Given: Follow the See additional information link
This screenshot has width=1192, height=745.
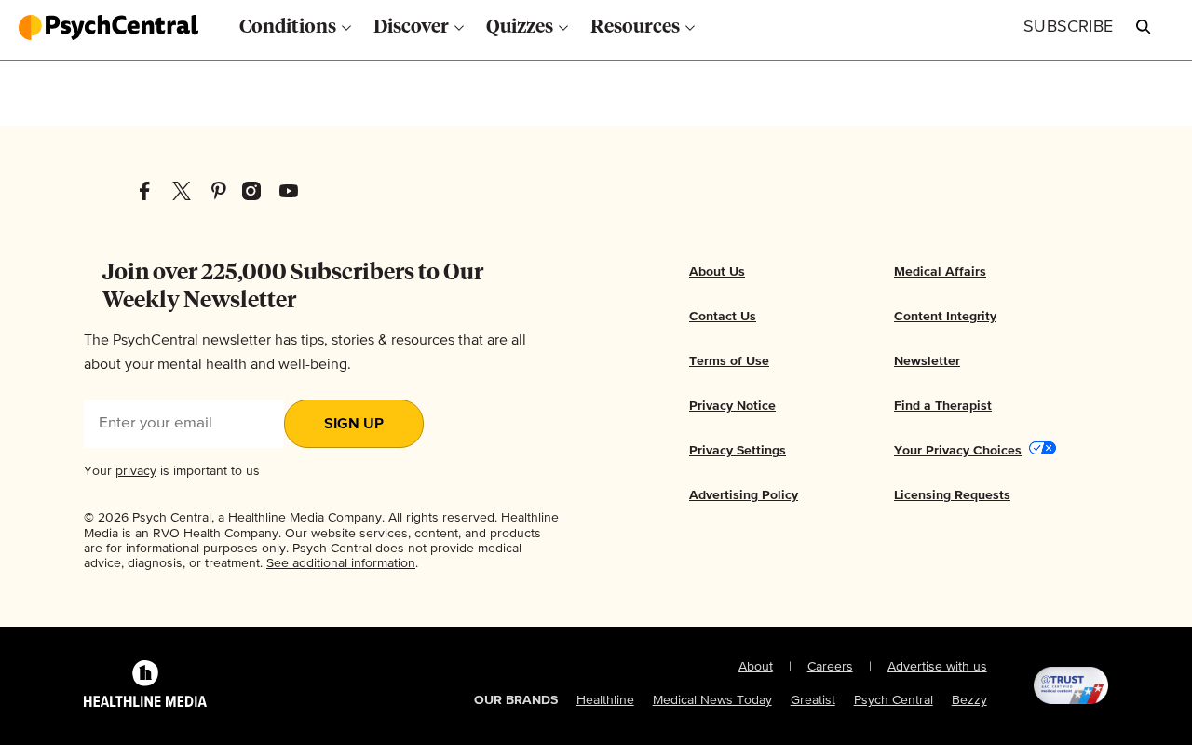Looking at the screenshot, I should tap(341, 563).
